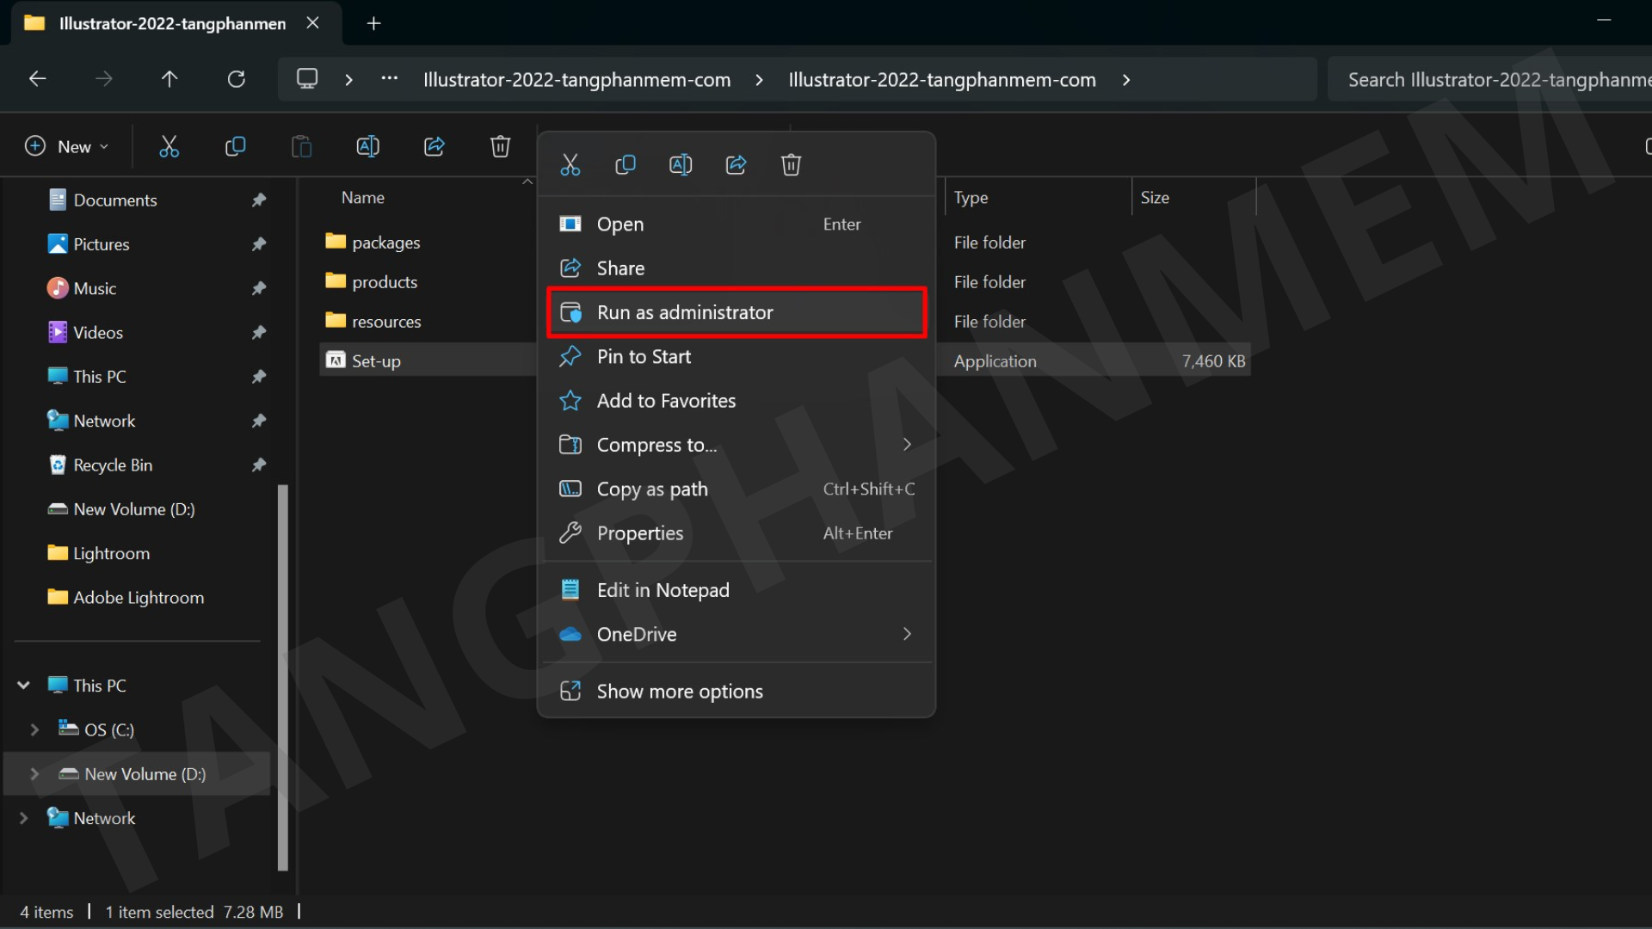This screenshot has width=1652, height=929.
Task: Open Properties from the context menu
Action: pyautogui.click(x=737, y=533)
